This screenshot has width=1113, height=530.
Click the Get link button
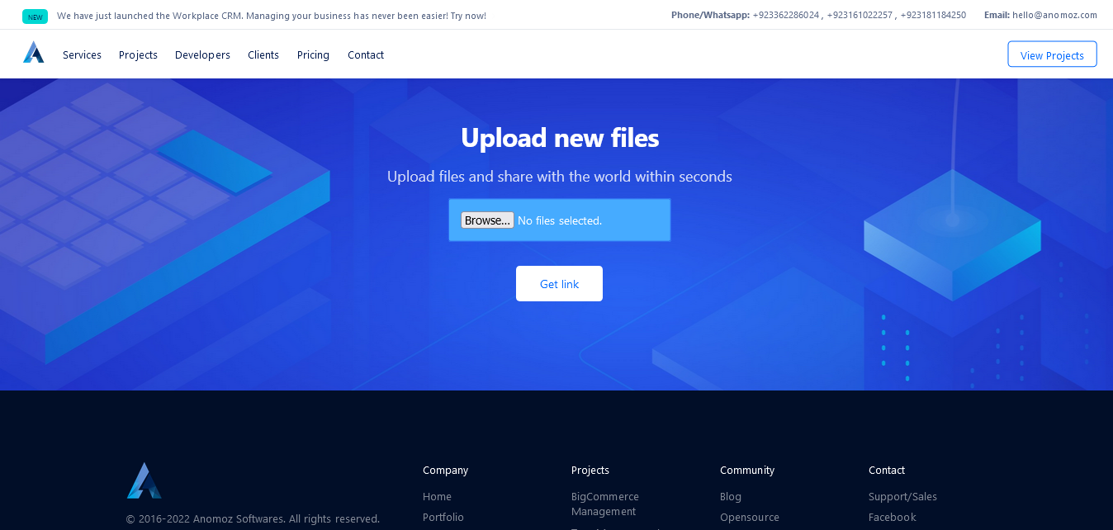(x=559, y=283)
